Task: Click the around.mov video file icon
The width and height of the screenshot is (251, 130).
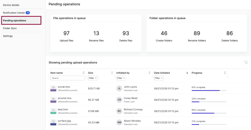Action: (x=53, y=100)
